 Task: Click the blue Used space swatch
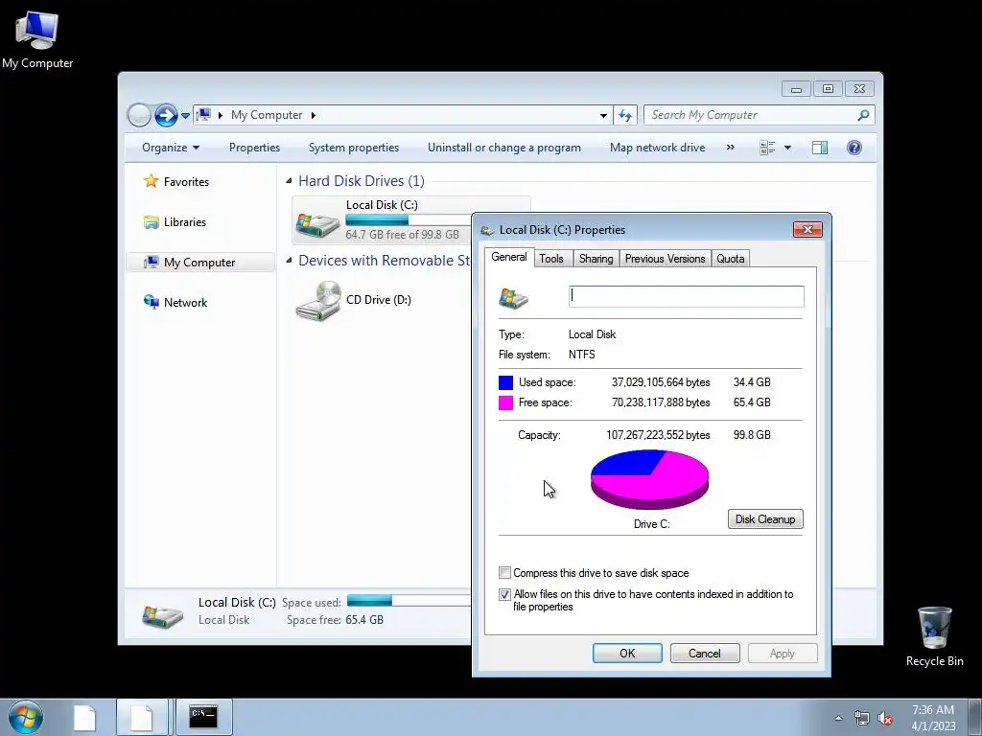click(x=505, y=382)
